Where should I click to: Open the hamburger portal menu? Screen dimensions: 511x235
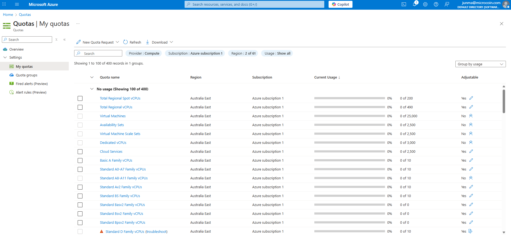click(x=17, y=4)
